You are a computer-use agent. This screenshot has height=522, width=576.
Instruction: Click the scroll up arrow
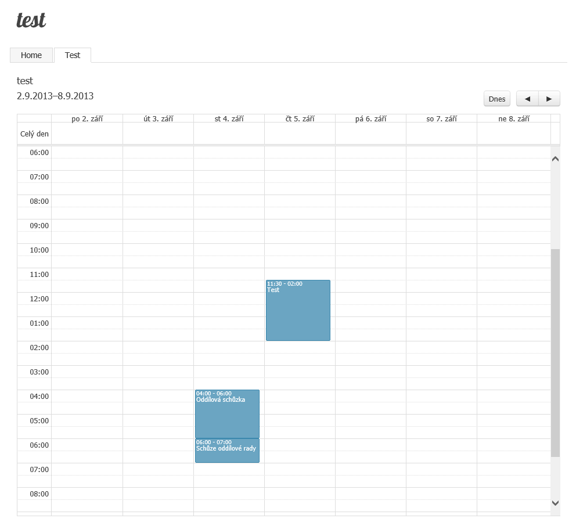tap(555, 159)
